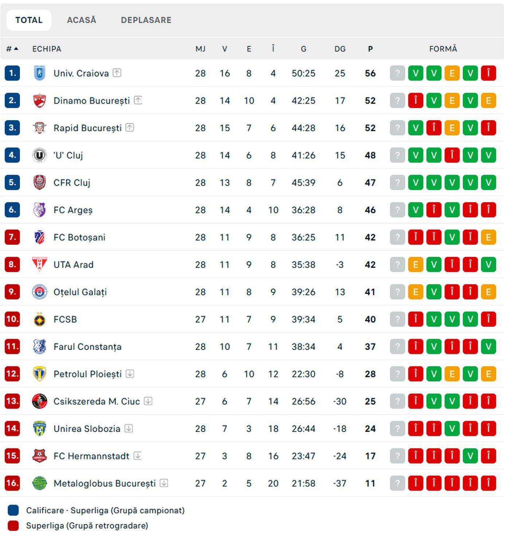Select the Petrolul Ploiești crest icon
Viewport: 510px width, 535px height.
click(x=39, y=374)
